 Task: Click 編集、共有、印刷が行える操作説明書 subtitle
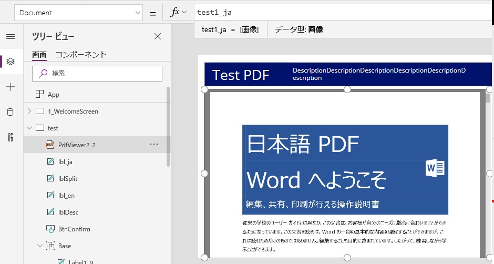coord(312,205)
